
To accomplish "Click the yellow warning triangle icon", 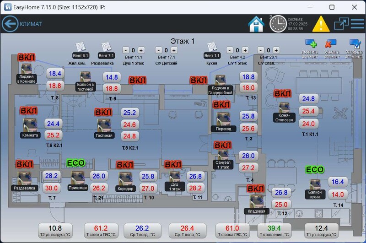I will click(x=321, y=24).
